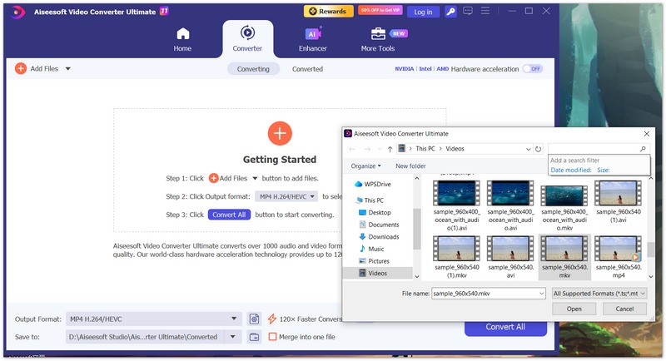Open Documents folder in navigation pane
Viewport: 666px width, 361px height.
point(380,225)
